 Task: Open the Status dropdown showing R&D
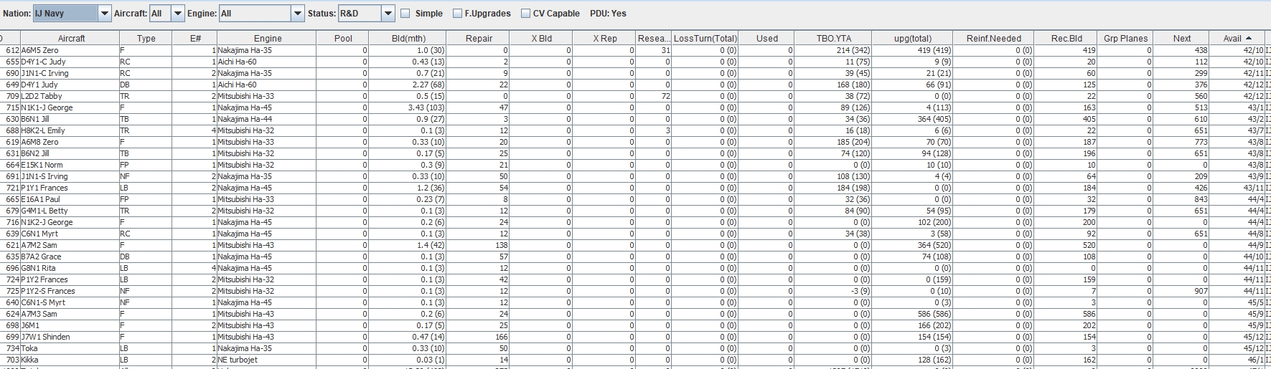click(x=366, y=13)
